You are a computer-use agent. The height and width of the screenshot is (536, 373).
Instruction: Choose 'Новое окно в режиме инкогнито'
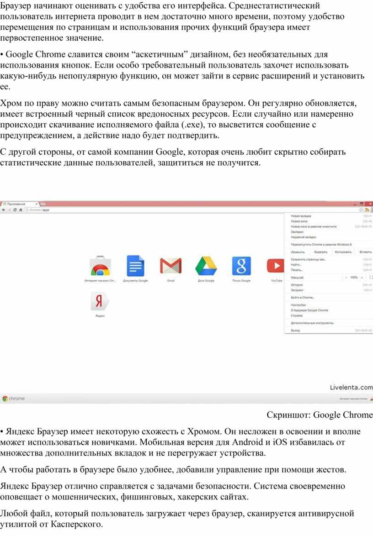tap(314, 226)
